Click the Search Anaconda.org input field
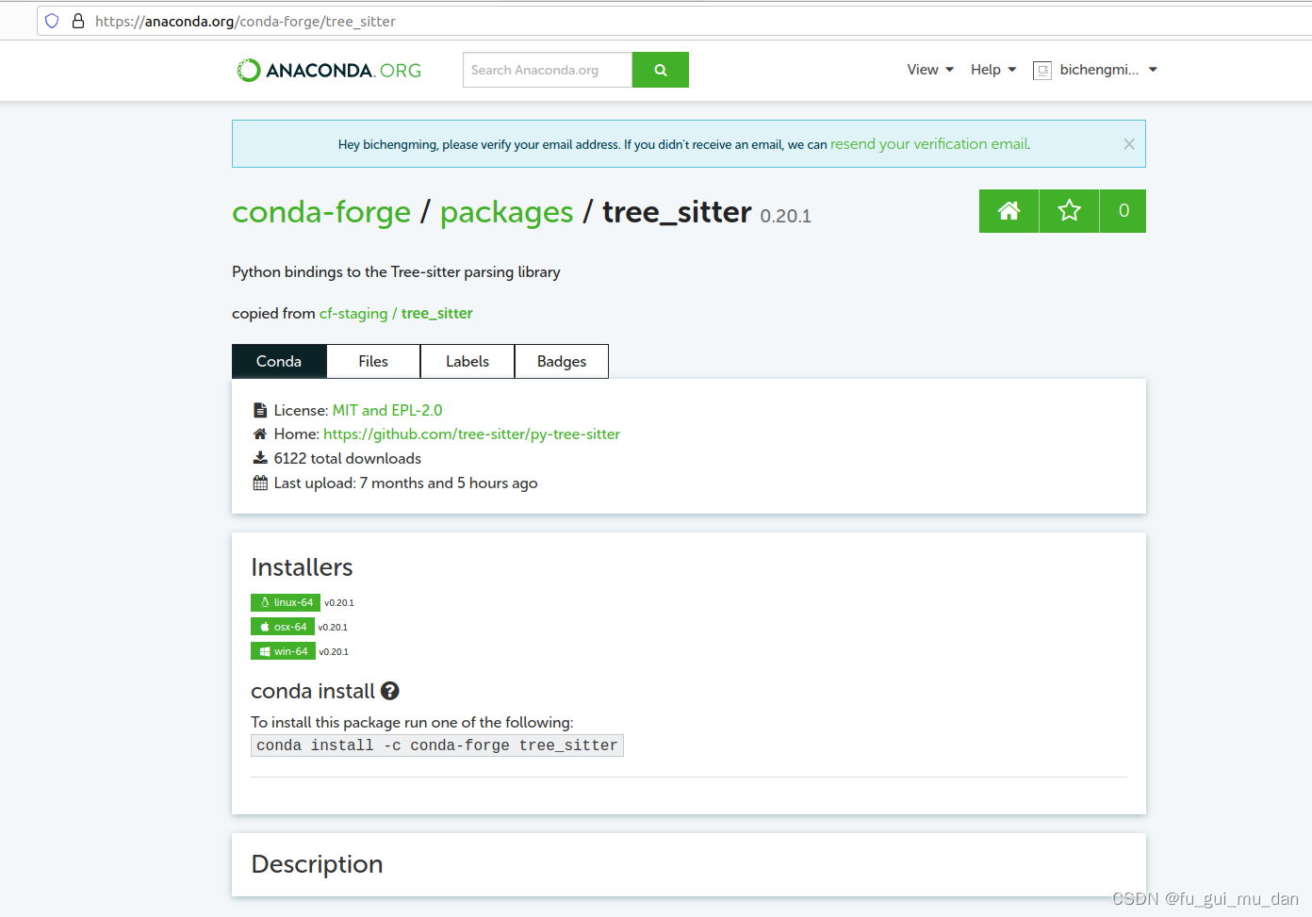The image size is (1312, 917). (x=548, y=70)
